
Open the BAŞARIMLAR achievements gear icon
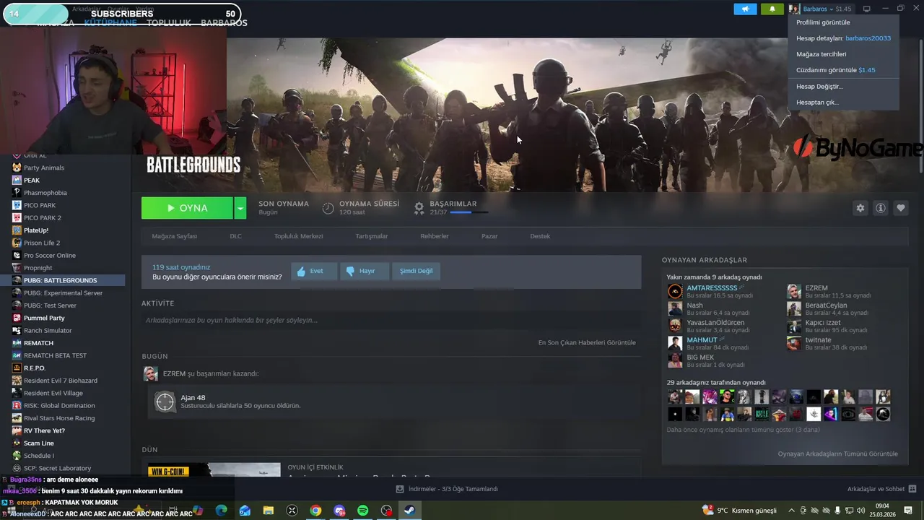point(419,208)
